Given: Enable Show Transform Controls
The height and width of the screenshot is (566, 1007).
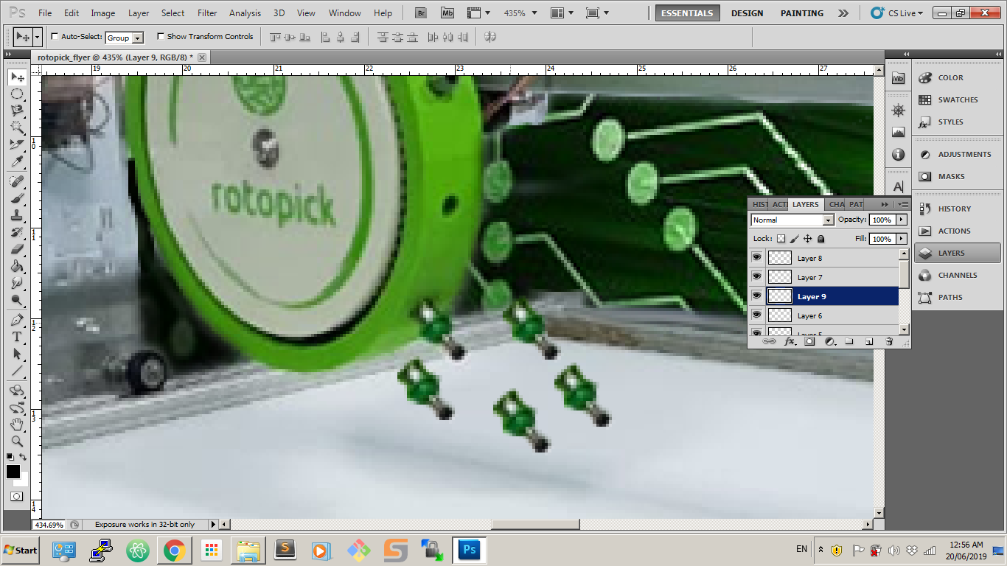Looking at the screenshot, I should [160, 36].
